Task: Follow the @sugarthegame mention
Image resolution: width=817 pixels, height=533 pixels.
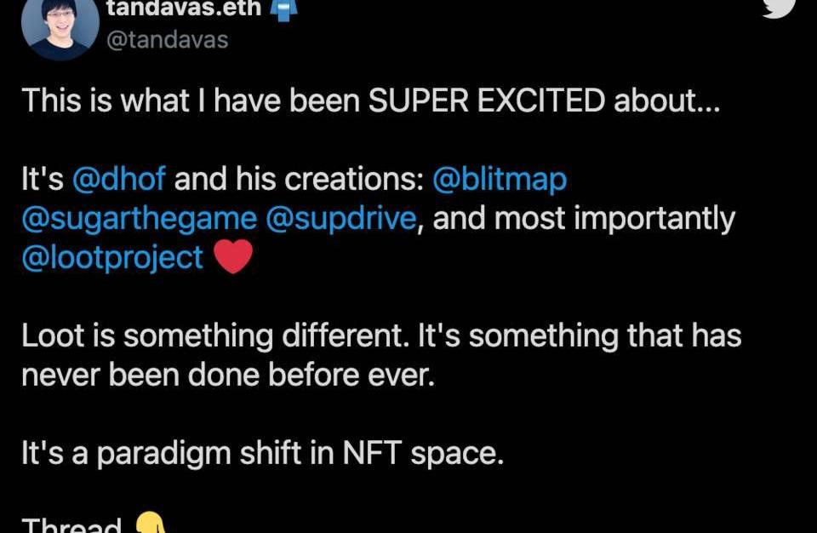Action: (139, 219)
